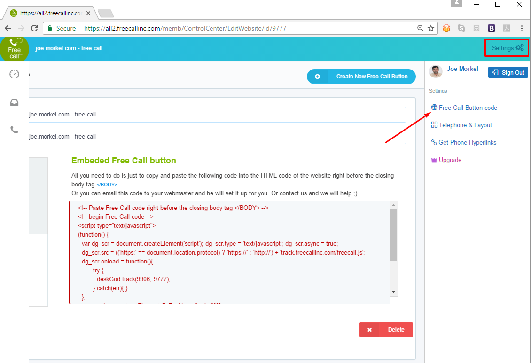
Task: Open Get Phone Hyperlinks
Action: tap(464, 142)
